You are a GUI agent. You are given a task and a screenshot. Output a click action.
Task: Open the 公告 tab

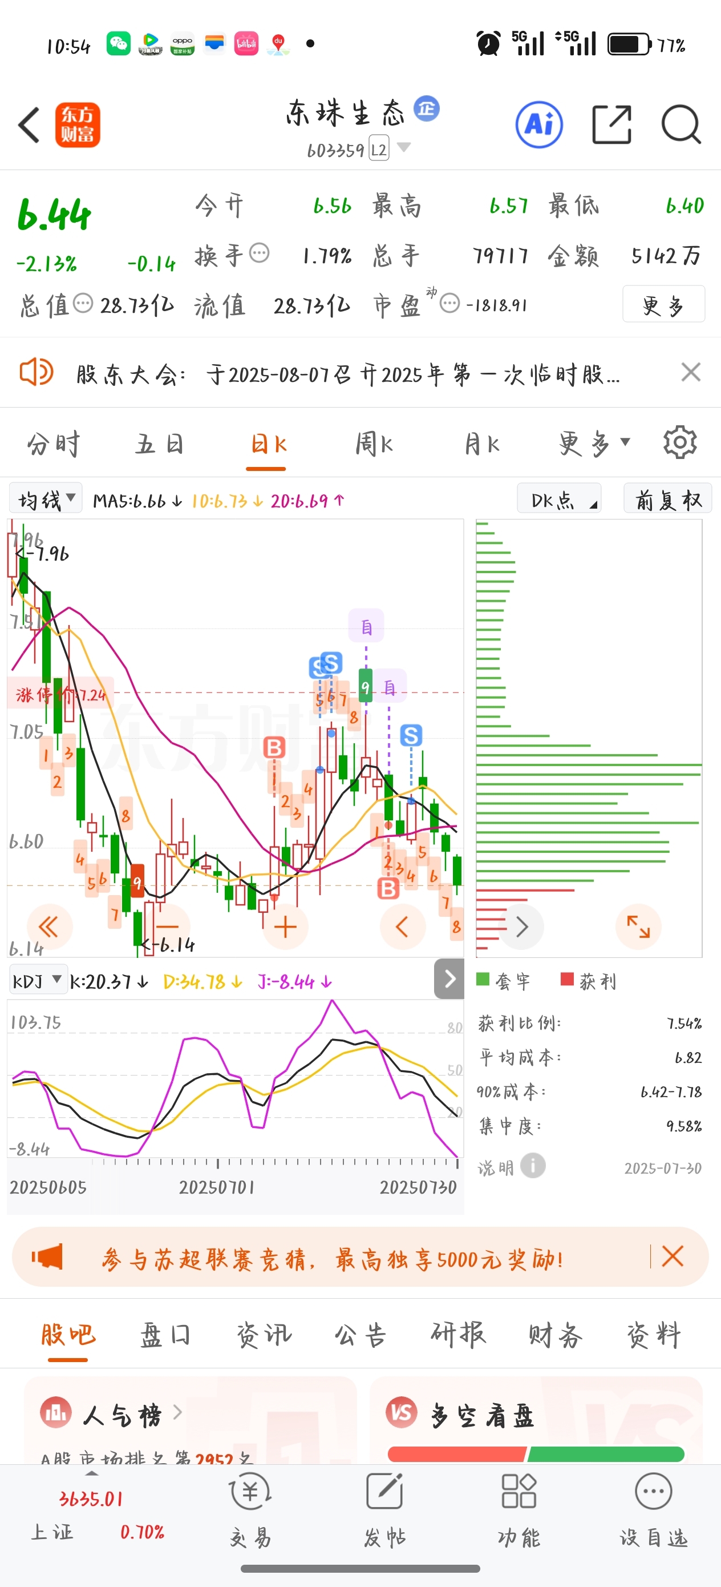click(360, 1335)
